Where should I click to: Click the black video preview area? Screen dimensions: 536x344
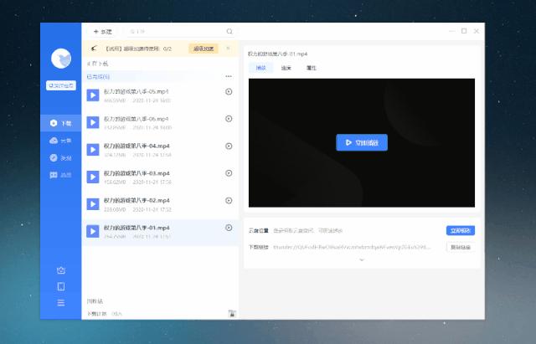(x=362, y=143)
